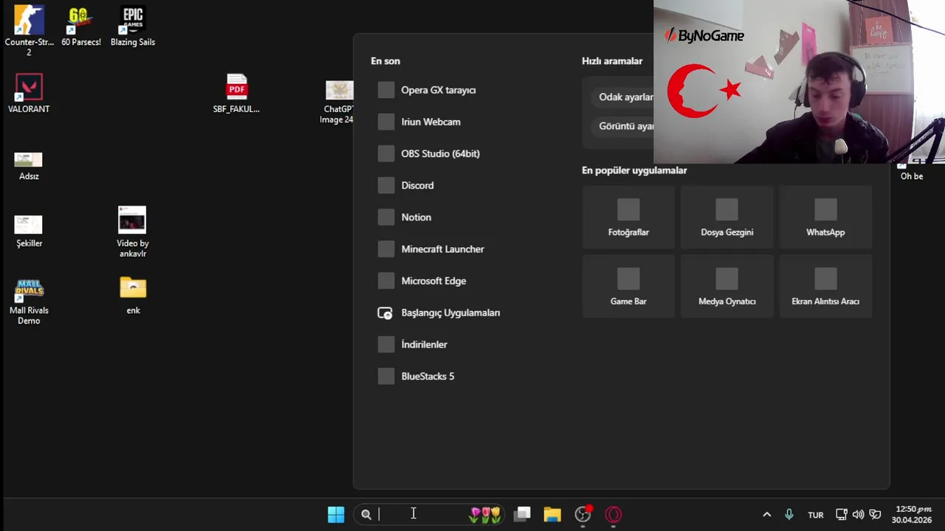Open Ekran Alıntısı Aracı app tile
Viewport: 945px width, 531px height.
pos(825,286)
